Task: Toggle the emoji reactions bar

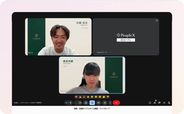Action: pos(92,103)
